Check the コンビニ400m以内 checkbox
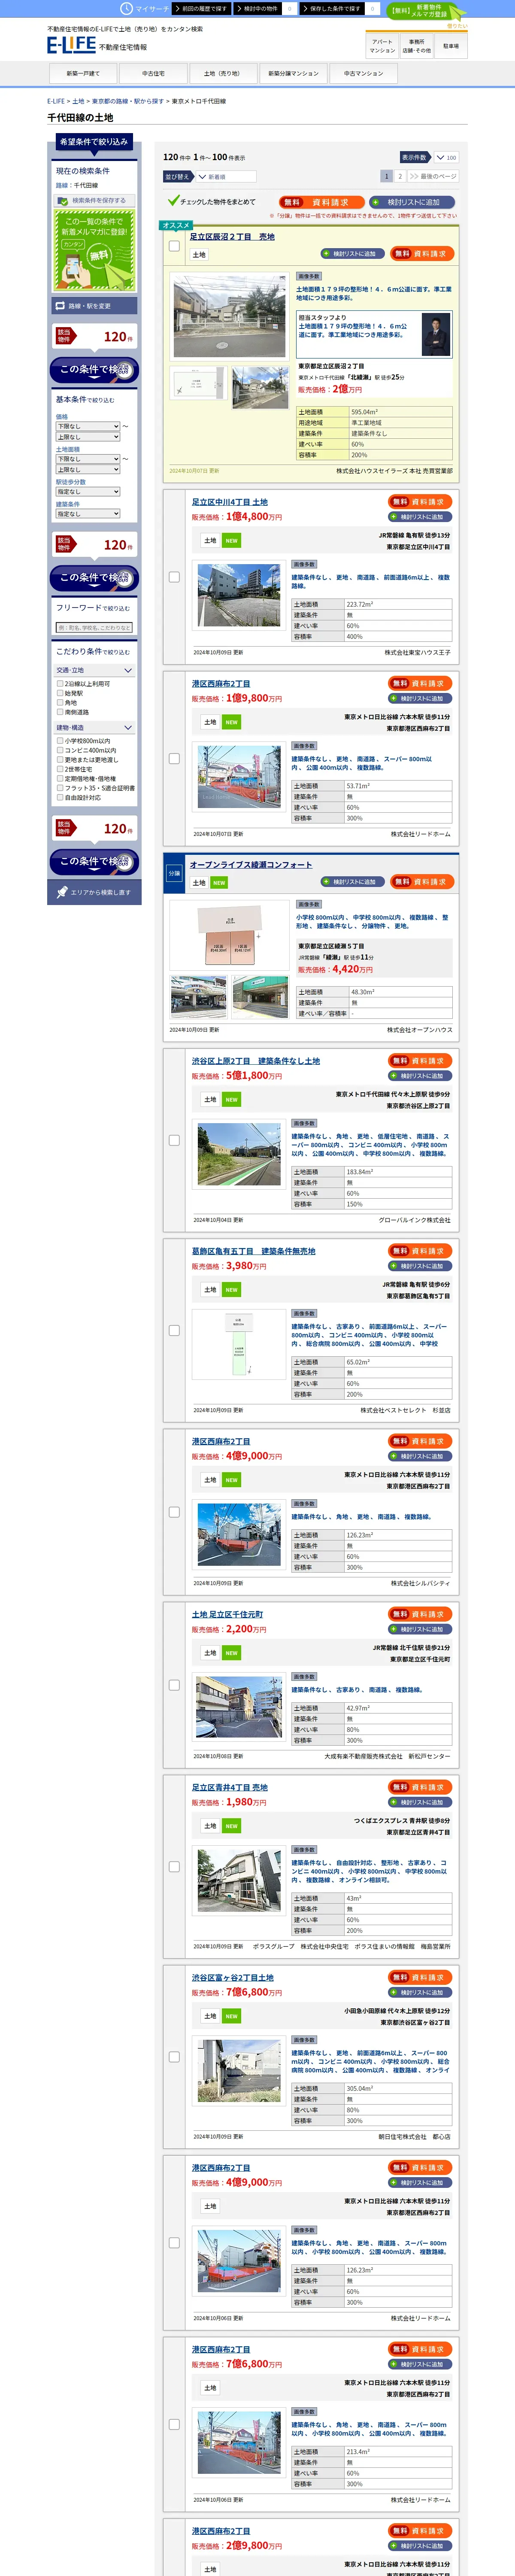The width and height of the screenshot is (515, 2576). point(60,750)
